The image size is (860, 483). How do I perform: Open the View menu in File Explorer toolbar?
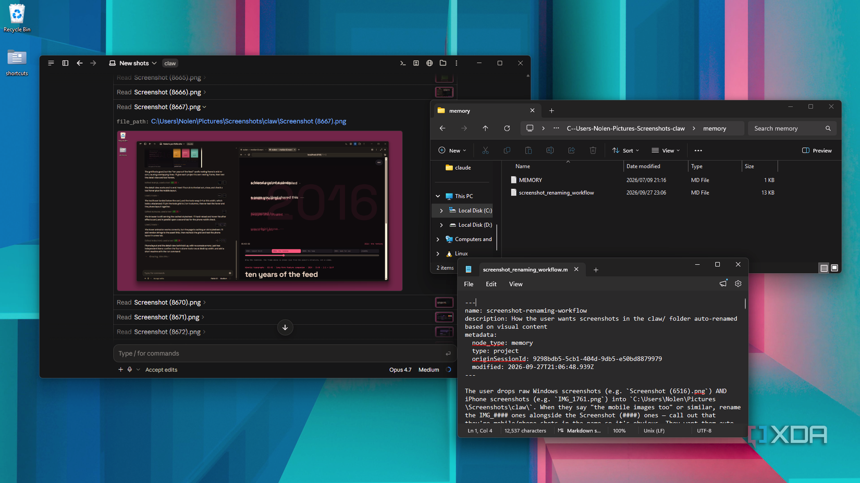(x=666, y=150)
